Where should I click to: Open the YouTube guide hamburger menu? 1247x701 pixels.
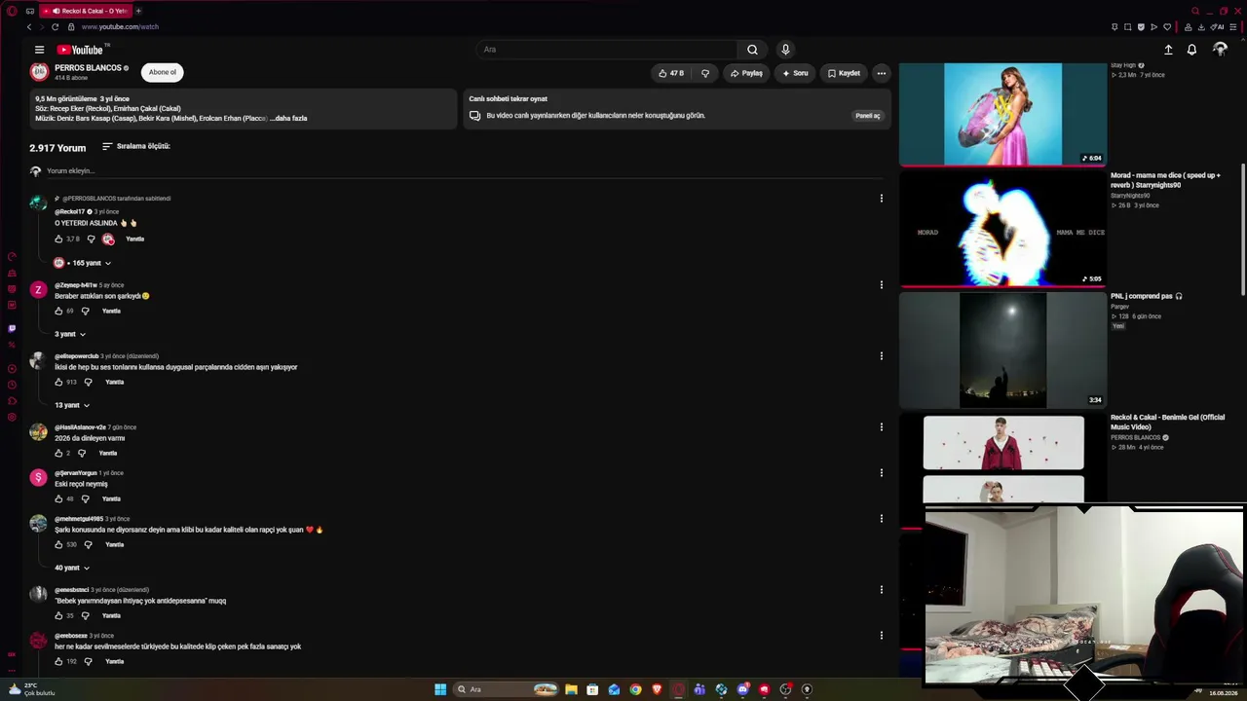[39, 50]
